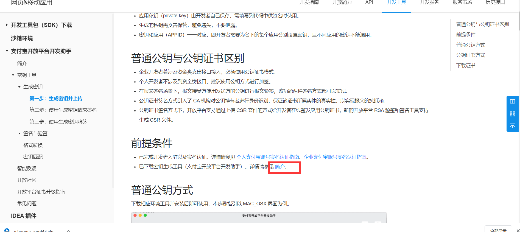Jump to 公钥证书方式 in page outline
The image size is (520, 232).
pos(471,55)
